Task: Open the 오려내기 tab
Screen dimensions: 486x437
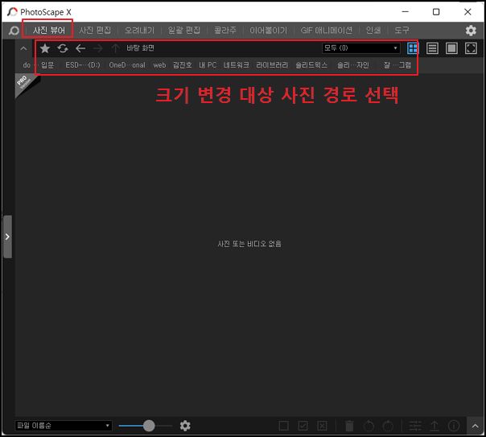Action: [139, 31]
